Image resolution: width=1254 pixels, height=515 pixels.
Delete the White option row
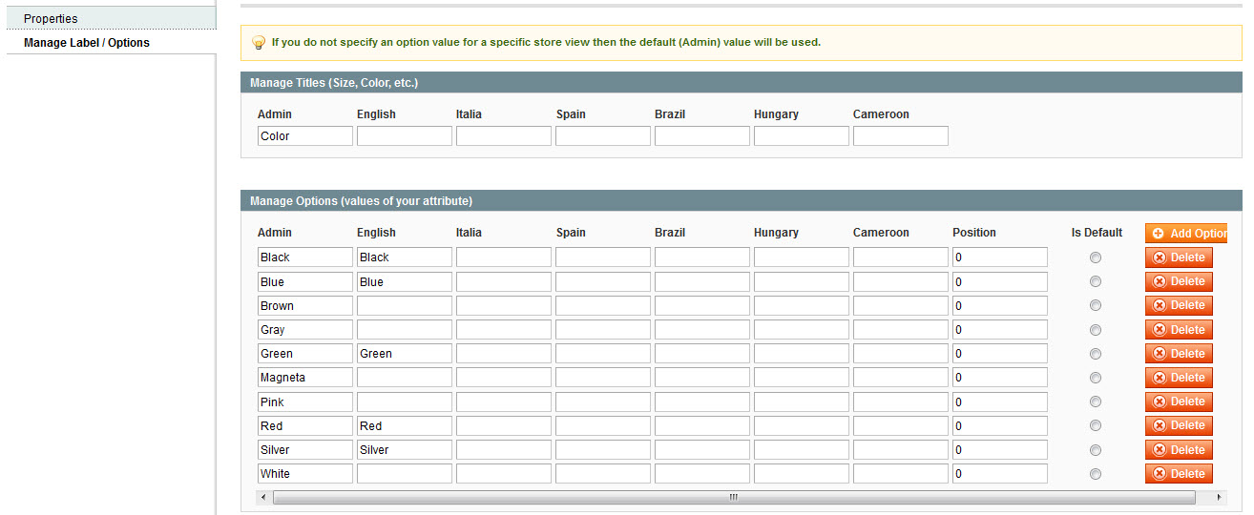click(x=1179, y=473)
